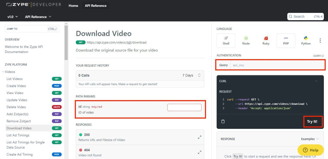Open Create Ad Timing in sidebar
This screenshot has width=328, height=159.
(x=34, y=154)
